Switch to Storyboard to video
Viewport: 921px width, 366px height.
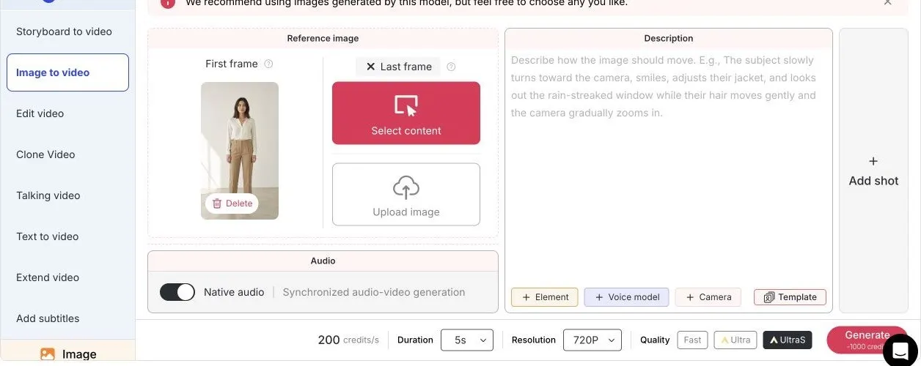coord(65,31)
